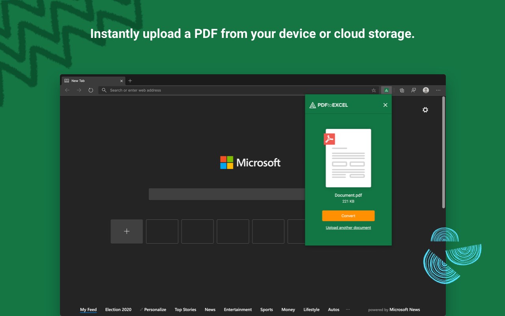
Task: Open browser Settings and more menu
Action: [438, 90]
